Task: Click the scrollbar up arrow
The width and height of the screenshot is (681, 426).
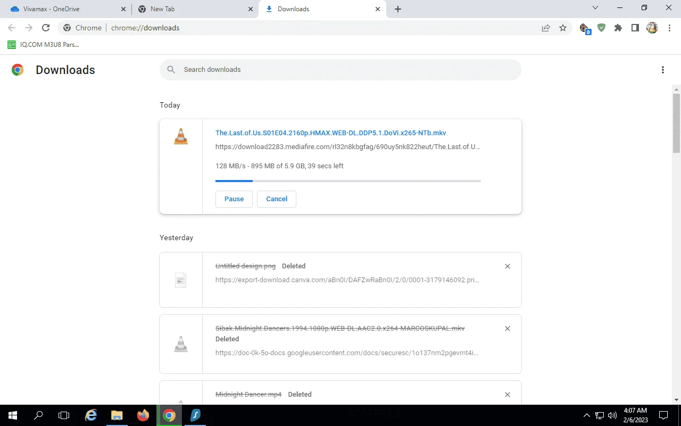Action: click(x=676, y=88)
